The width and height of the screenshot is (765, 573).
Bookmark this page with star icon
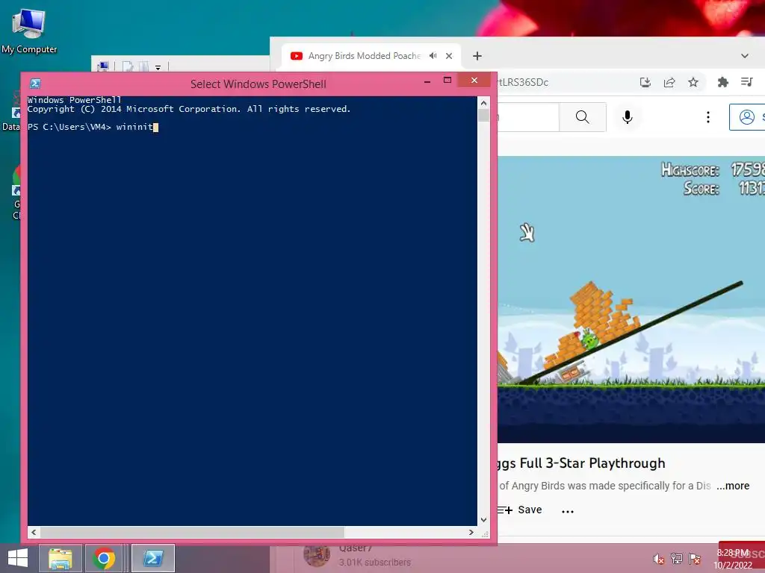(693, 82)
